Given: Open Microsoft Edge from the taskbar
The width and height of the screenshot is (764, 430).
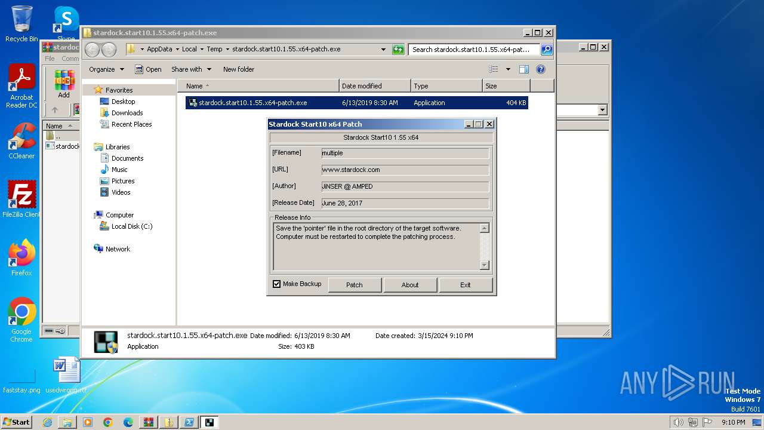Looking at the screenshot, I should point(128,422).
